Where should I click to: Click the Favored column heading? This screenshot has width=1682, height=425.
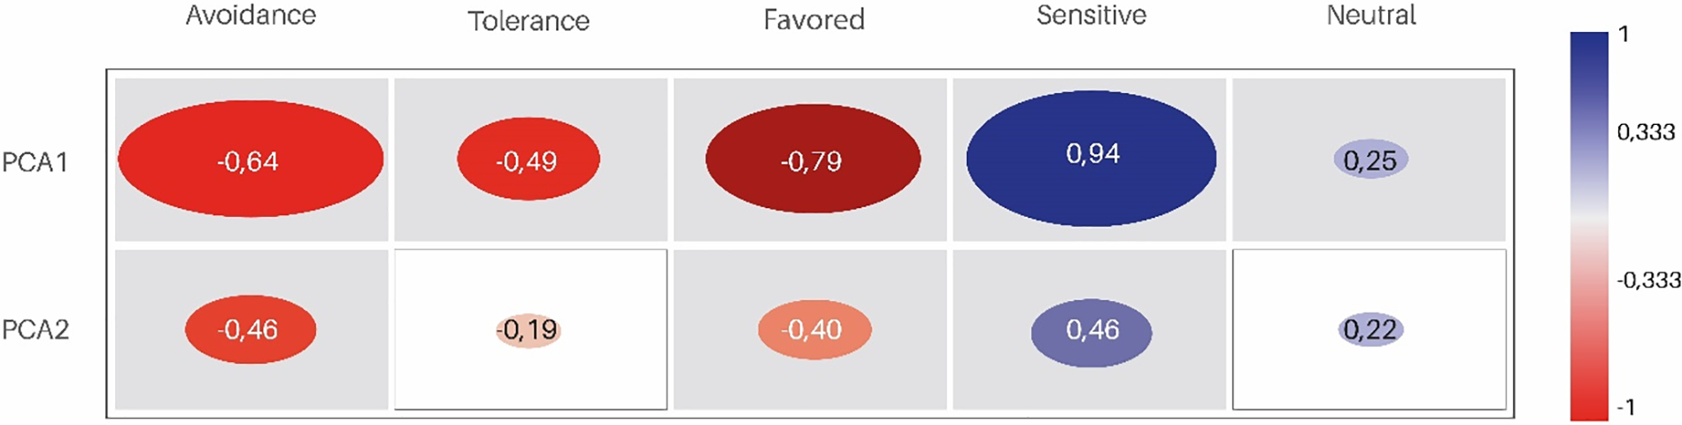[814, 19]
